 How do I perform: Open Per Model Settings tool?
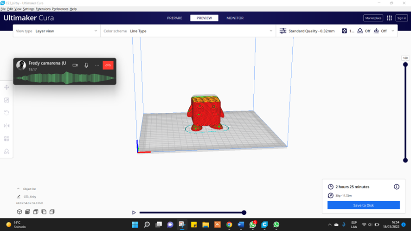(6, 139)
